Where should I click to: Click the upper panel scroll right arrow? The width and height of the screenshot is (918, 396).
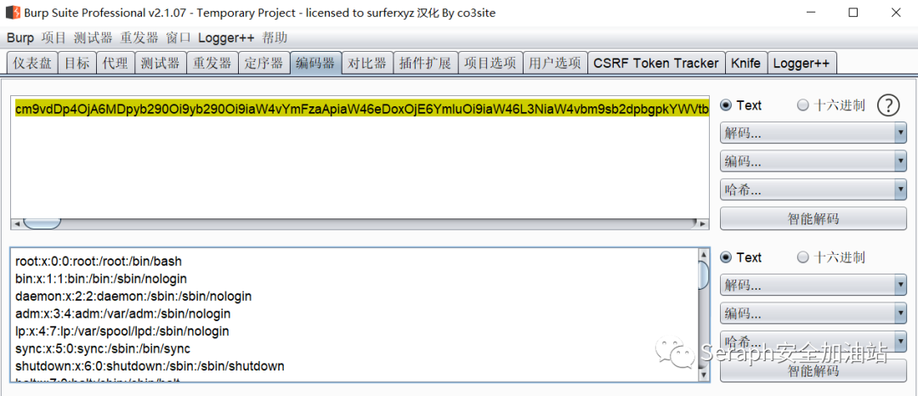(x=703, y=224)
